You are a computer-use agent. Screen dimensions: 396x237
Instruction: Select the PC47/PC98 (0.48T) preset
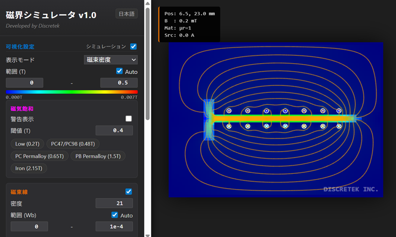[73, 144]
